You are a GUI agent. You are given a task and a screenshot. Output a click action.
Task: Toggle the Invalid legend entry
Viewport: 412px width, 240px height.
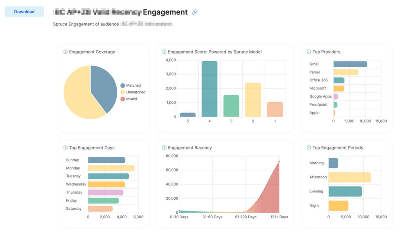coord(129,99)
